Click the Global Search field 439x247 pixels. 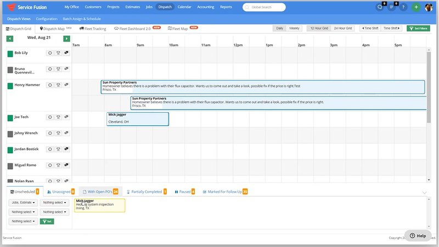(x=264, y=7)
